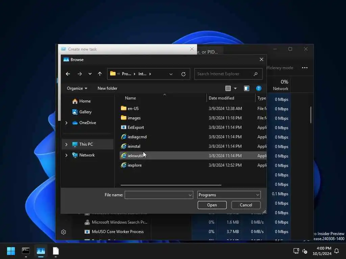Click the File name input box

pyautogui.click(x=156, y=195)
